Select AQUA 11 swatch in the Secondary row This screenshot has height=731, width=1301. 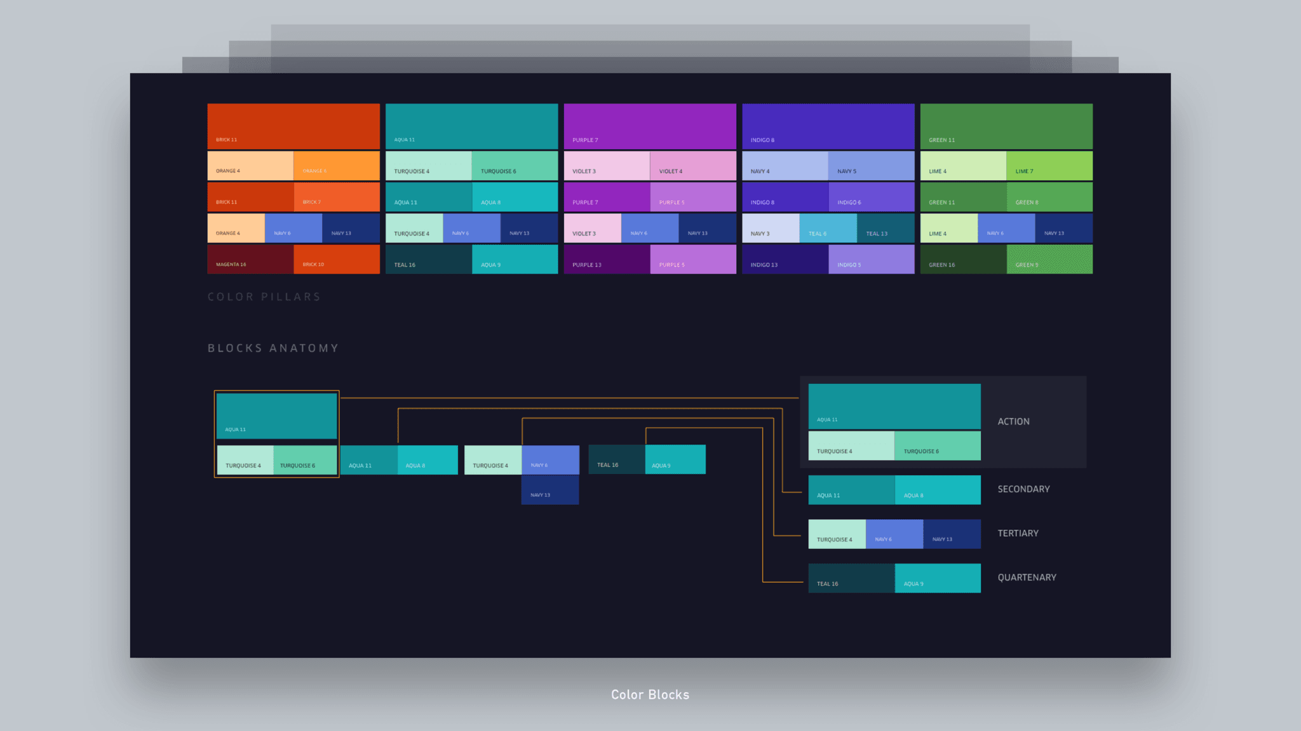click(x=851, y=490)
